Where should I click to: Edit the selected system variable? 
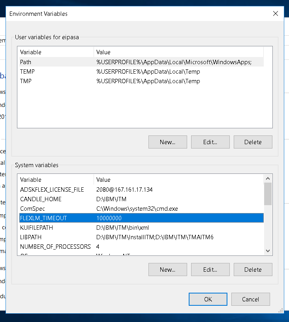[x=210, y=270]
